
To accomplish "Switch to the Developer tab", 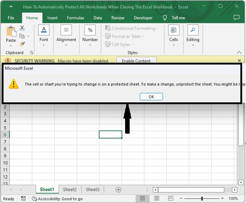I will (x=143, y=18).
